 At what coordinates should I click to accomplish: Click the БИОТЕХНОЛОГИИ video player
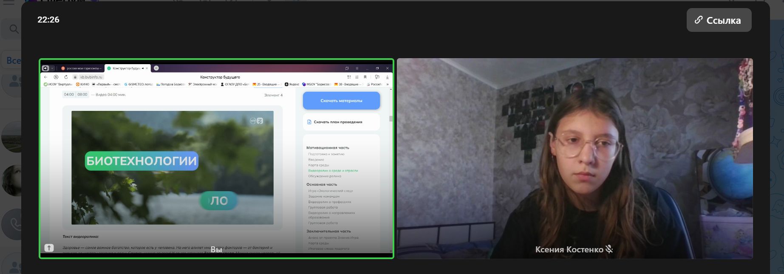(173, 168)
